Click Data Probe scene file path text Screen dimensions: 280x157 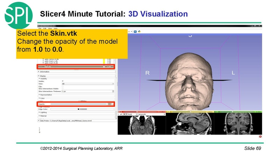(x=71, y=121)
